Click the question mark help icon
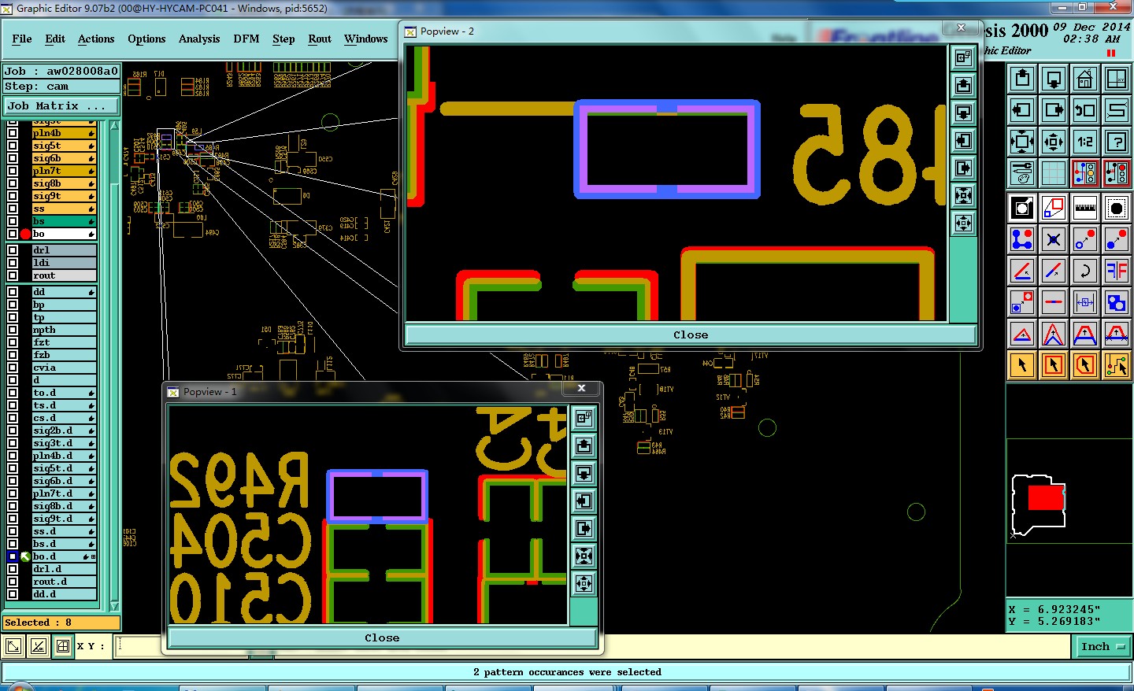1134x691 pixels. click(1117, 142)
